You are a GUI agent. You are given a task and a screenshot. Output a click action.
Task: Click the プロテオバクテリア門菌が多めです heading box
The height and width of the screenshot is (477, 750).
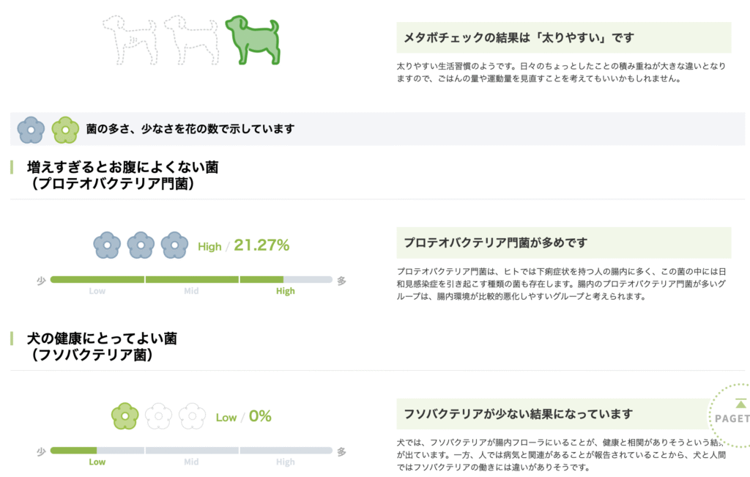564,243
